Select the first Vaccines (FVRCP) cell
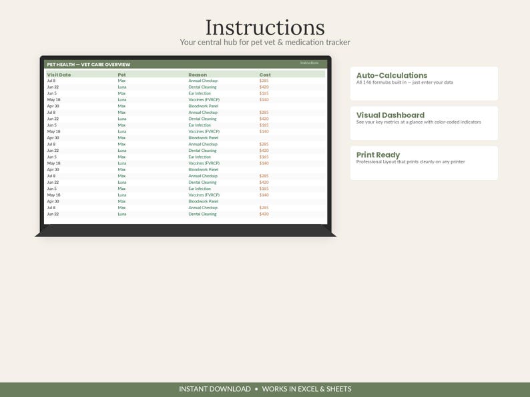The width and height of the screenshot is (530, 397). pyautogui.click(x=204, y=100)
